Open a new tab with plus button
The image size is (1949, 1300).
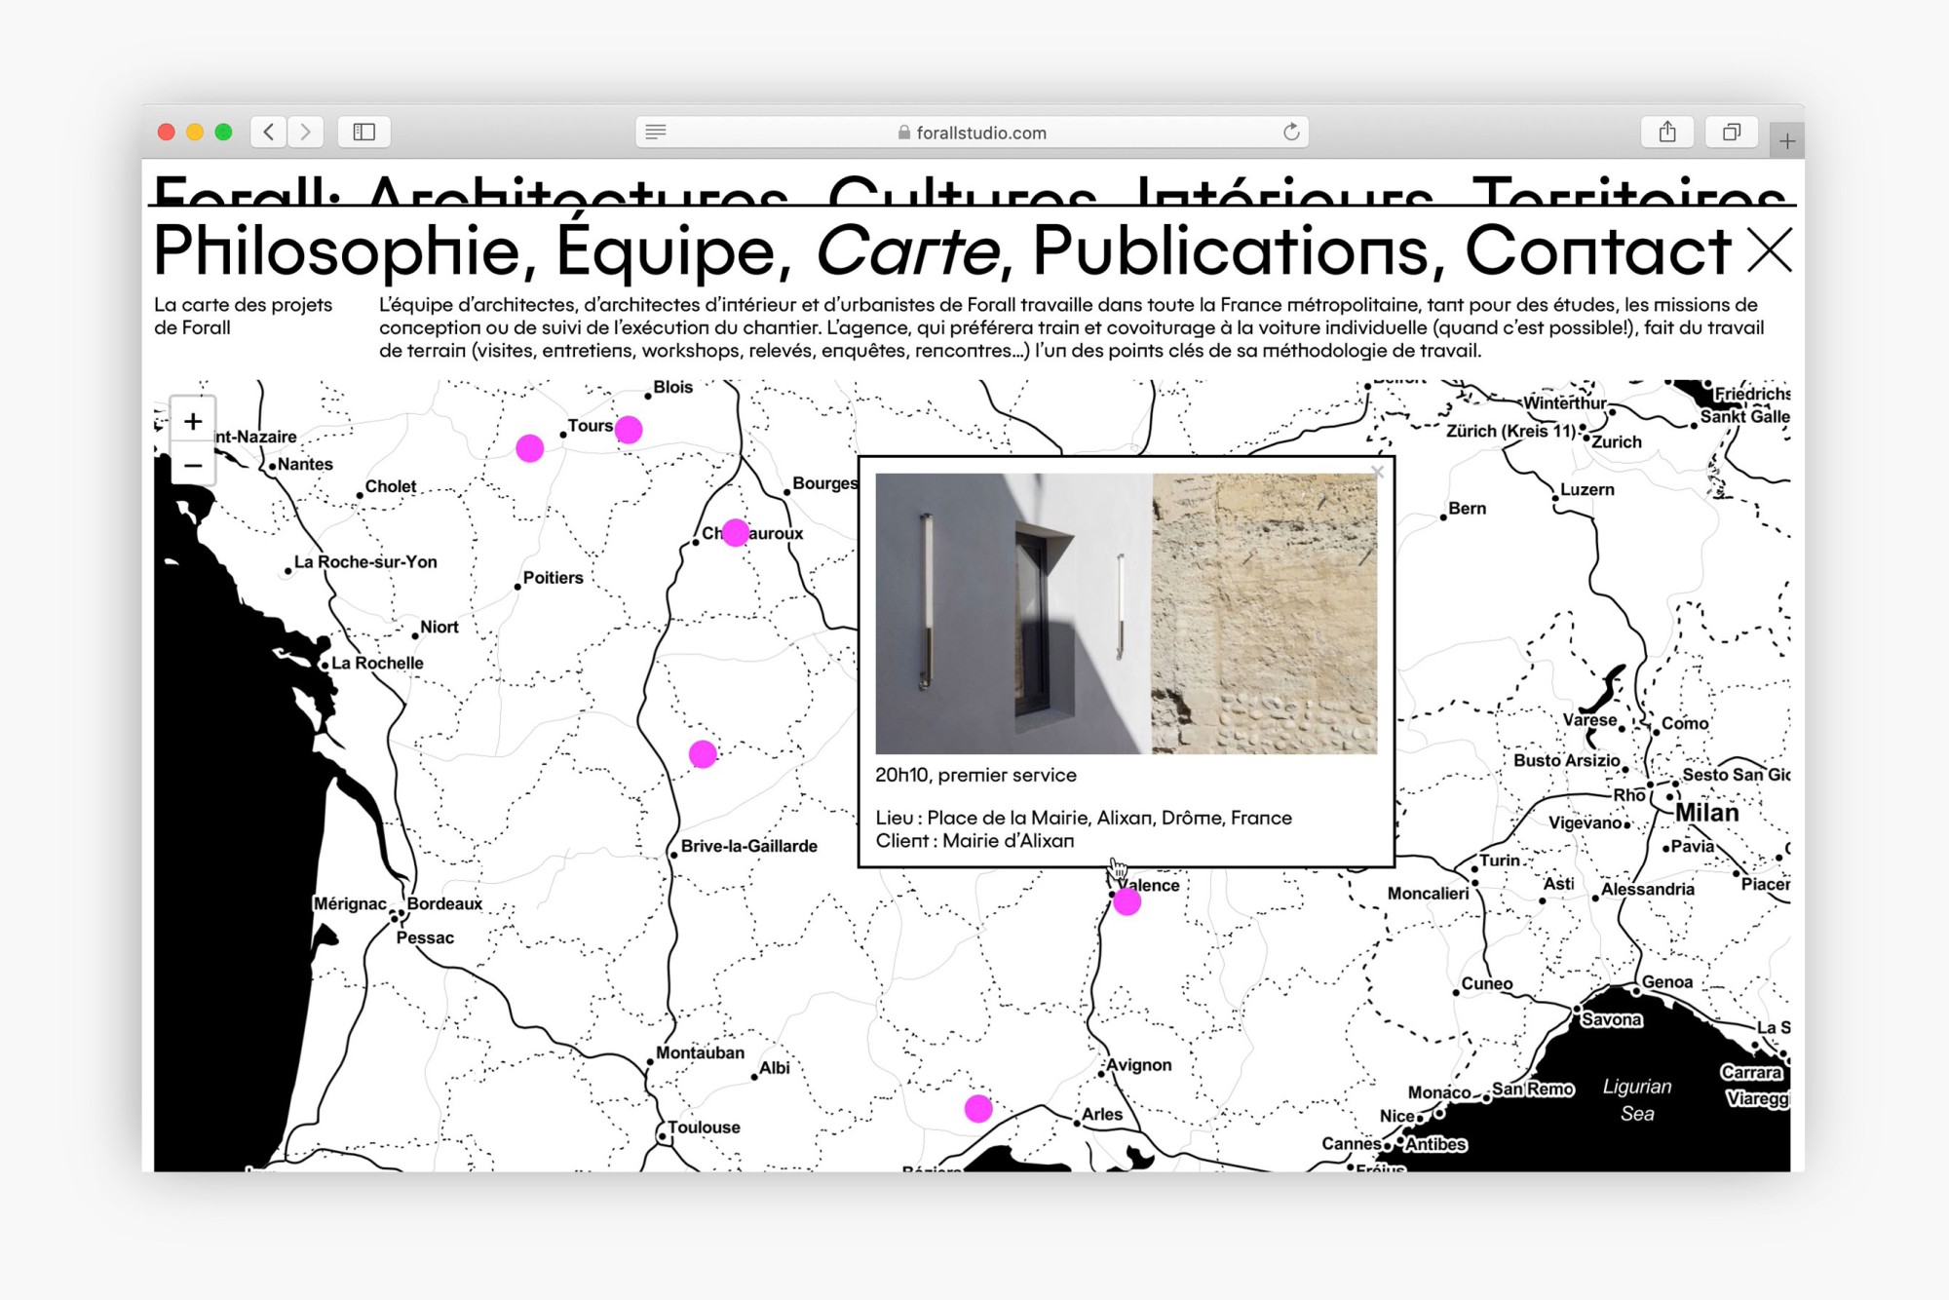(1786, 141)
